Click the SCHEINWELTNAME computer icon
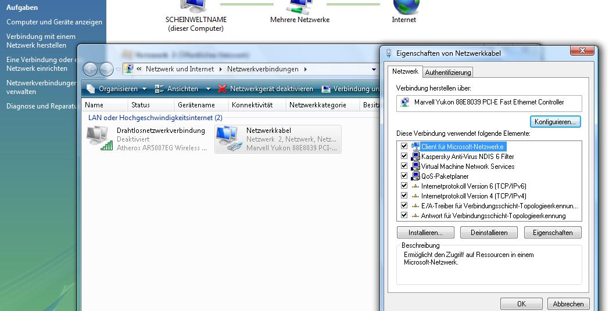This screenshot has height=311, width=609. [x=194, y=6]
